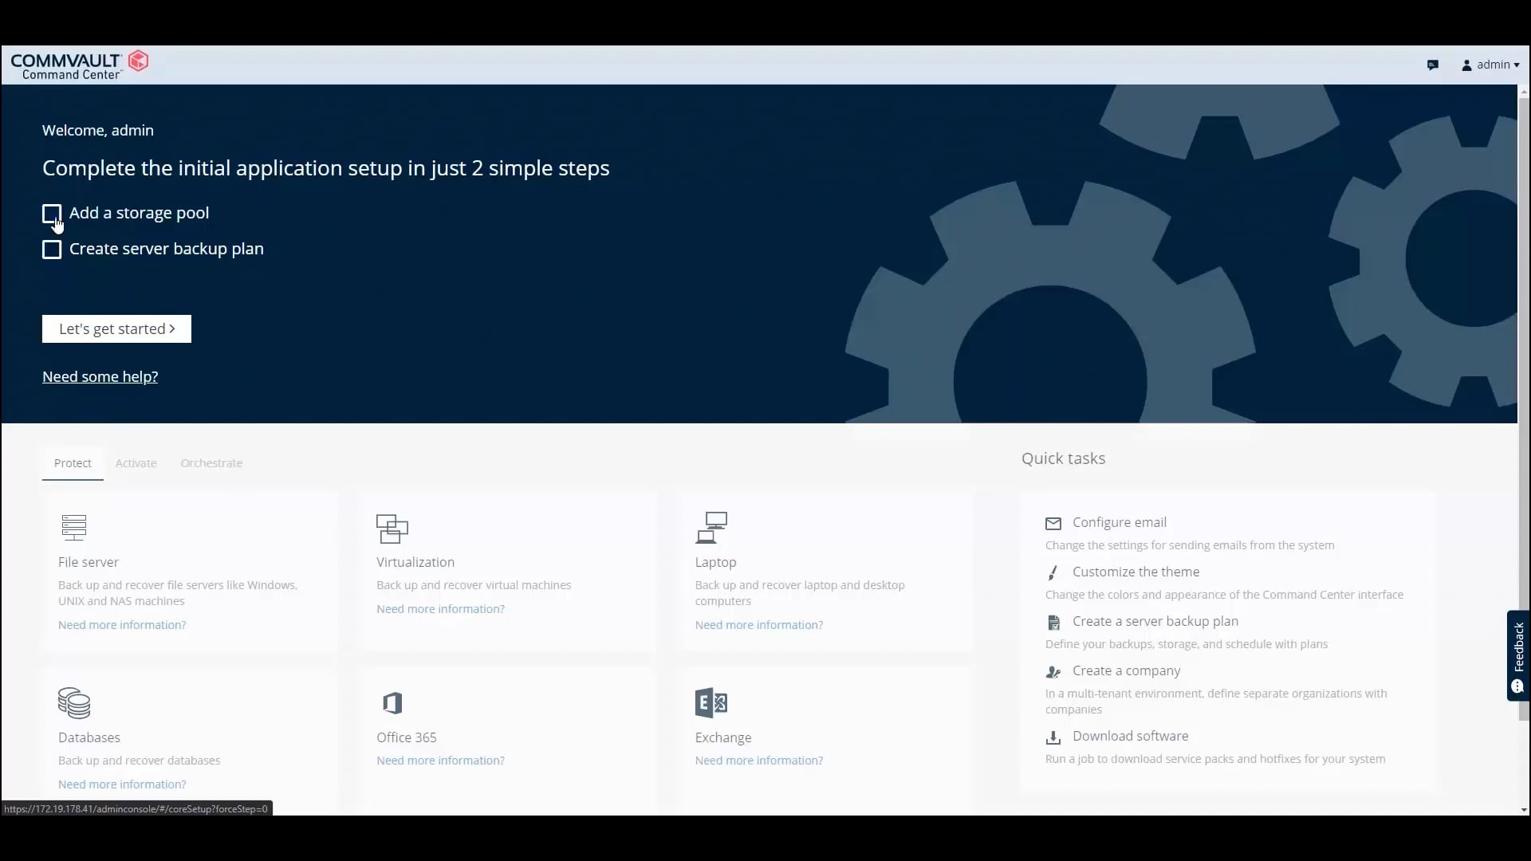Screen dimensions: 1531x861
Task: Open Create a company quick task
Action: 1126,670
